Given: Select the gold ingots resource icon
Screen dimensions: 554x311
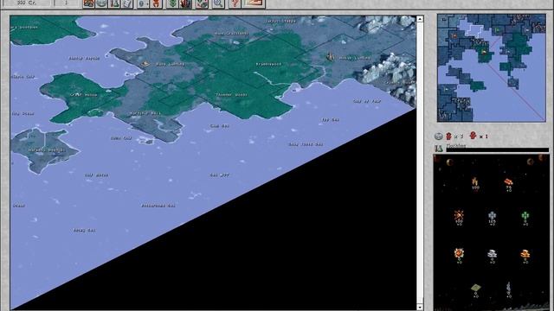Looking at the screenshot, I should click(x=525, y=254).
